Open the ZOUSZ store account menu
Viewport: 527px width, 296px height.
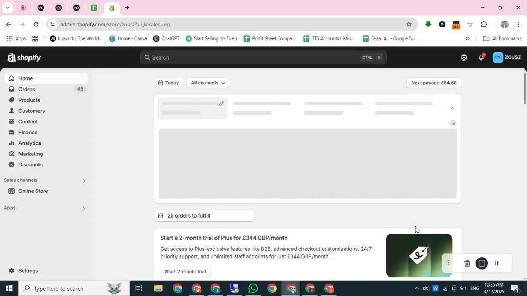[x=507, y=57]
